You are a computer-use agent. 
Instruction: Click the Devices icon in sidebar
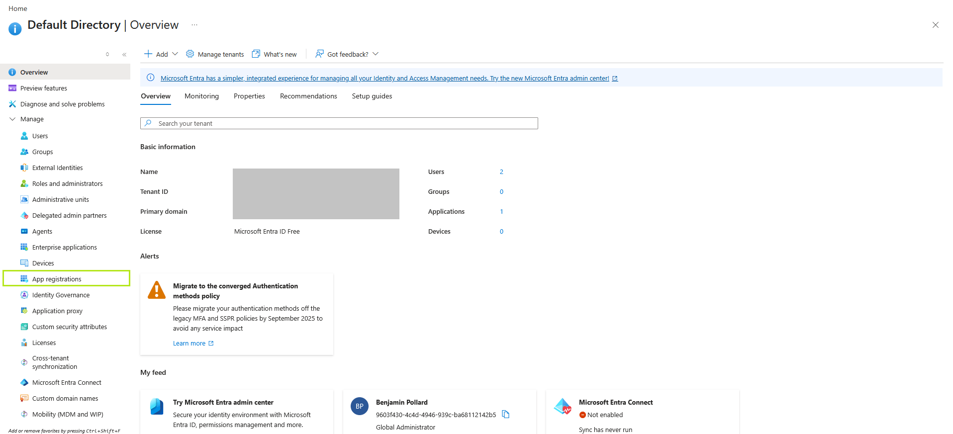click(x=24, y=263)
